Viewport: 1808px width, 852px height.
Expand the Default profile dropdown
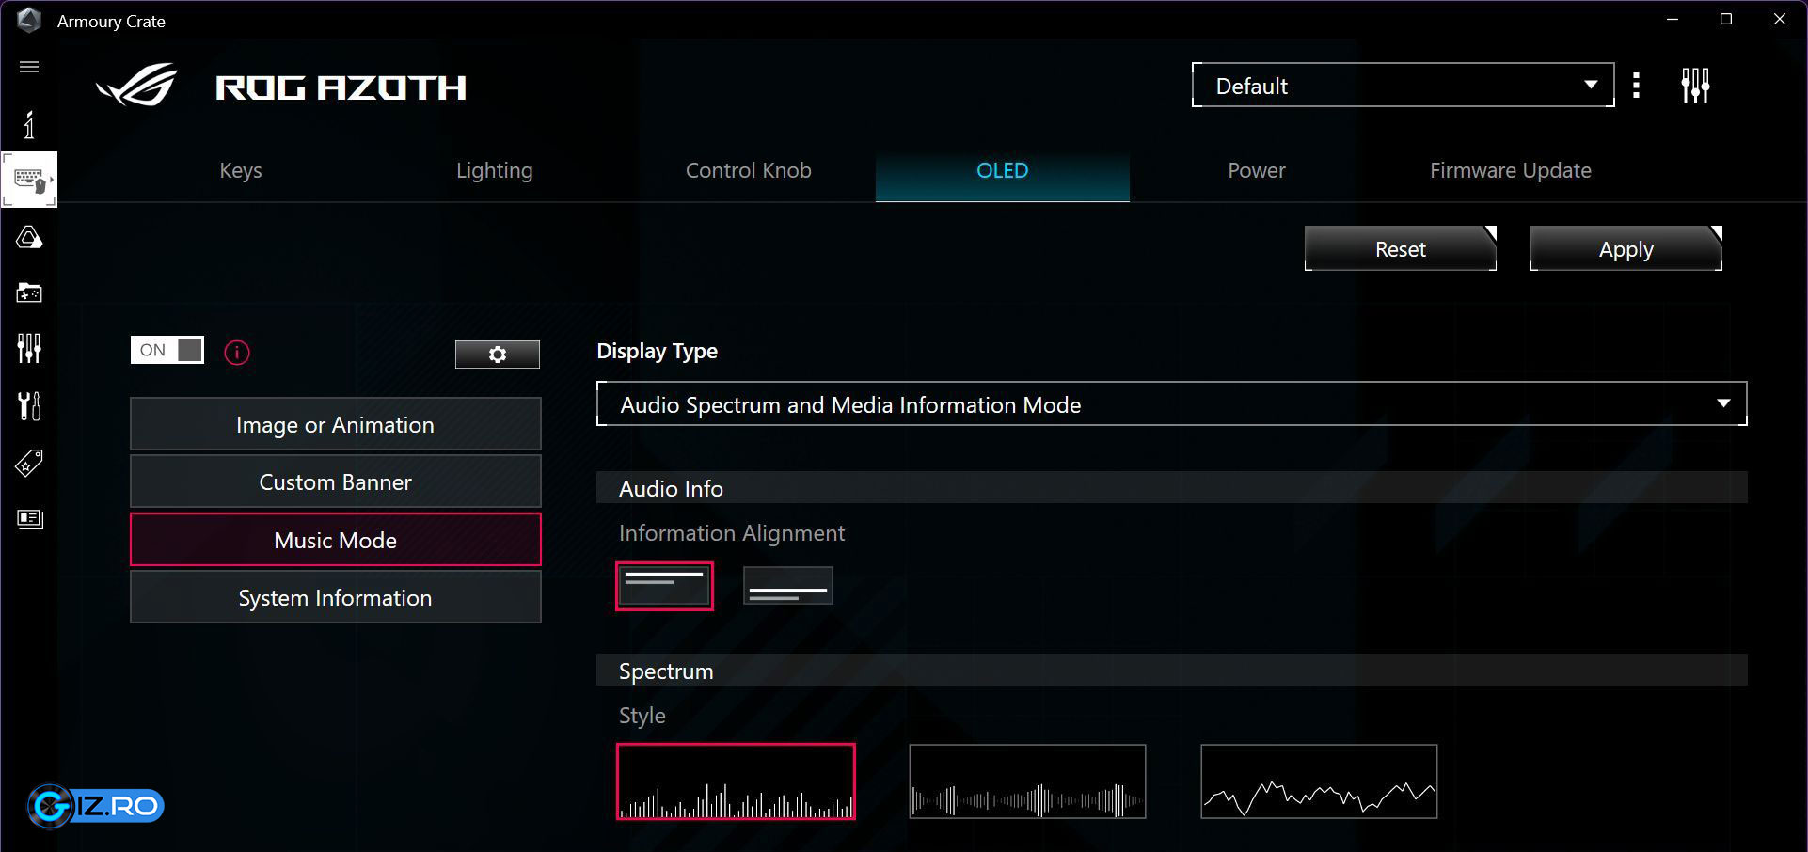[1403, 86]
